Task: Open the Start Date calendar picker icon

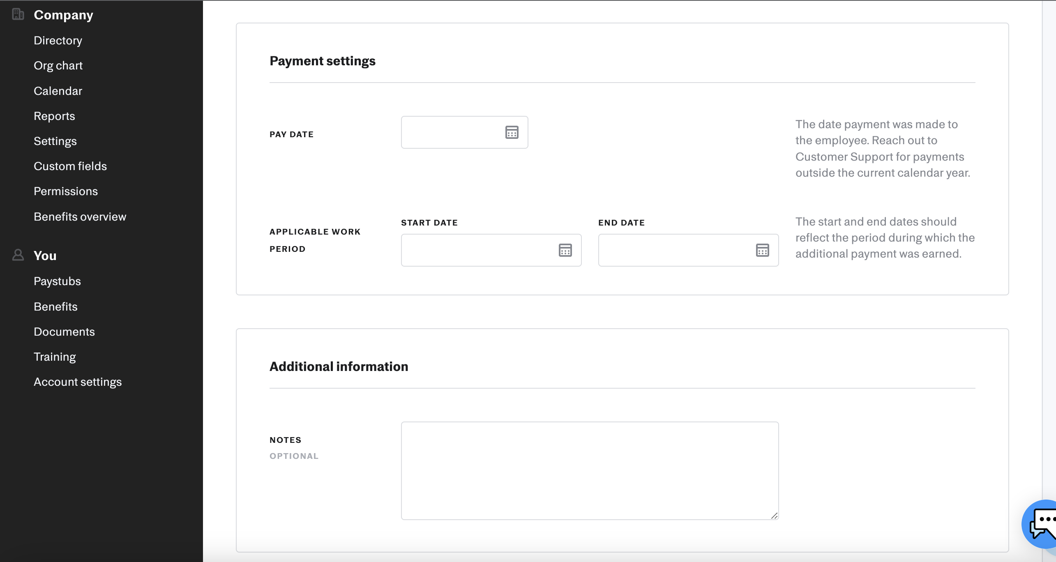Action: pyautogui.click(x=565, y=250)
